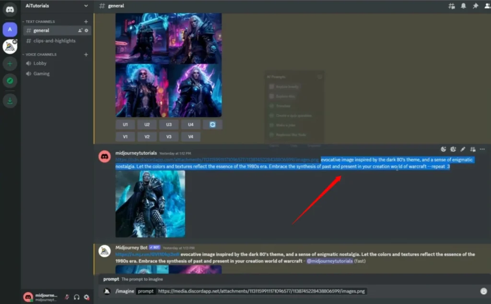Click the midjourneytutorials username above message
Viewport: 491px width, 304px height.
tap(136, 153)
